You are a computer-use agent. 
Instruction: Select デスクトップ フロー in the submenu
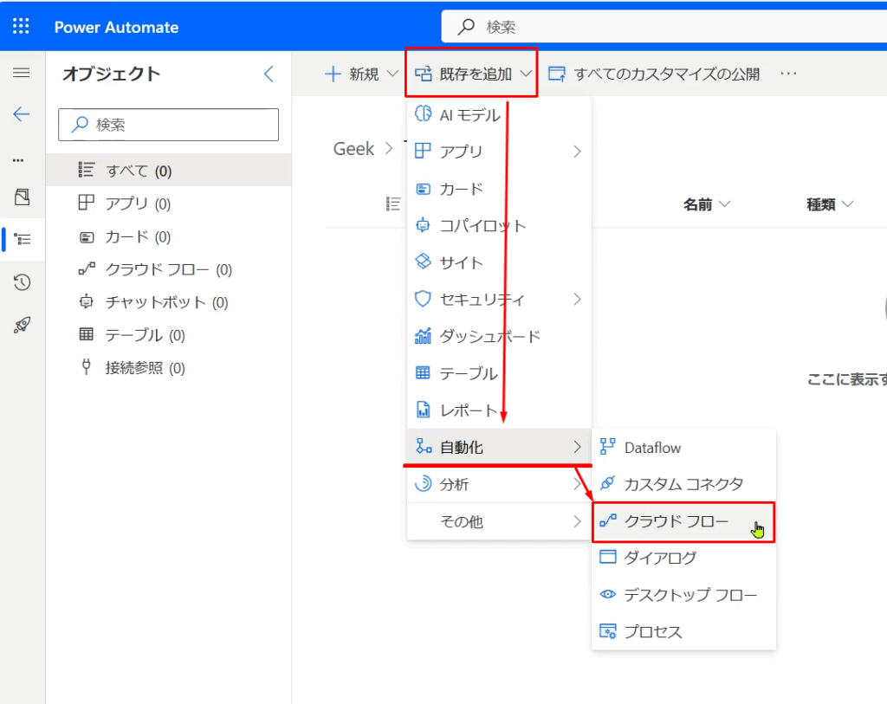[x=684, y=595]
